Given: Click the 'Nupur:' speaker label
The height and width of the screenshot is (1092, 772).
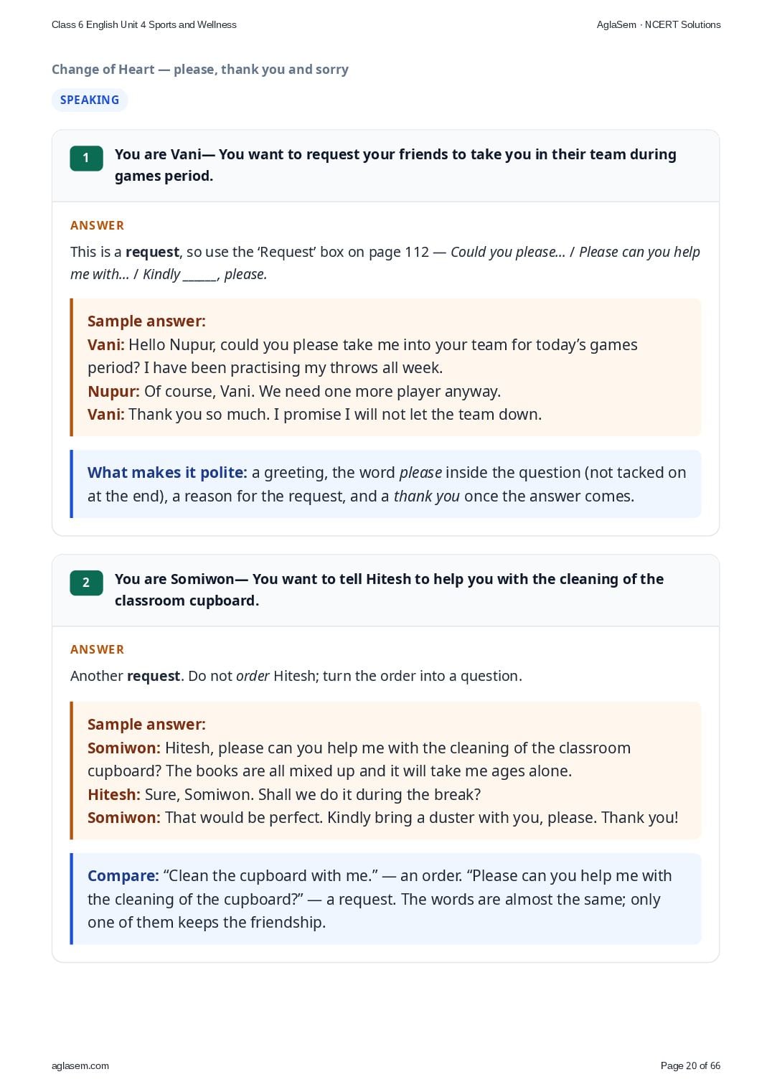Looking at the screenshot, I should 113,391.
